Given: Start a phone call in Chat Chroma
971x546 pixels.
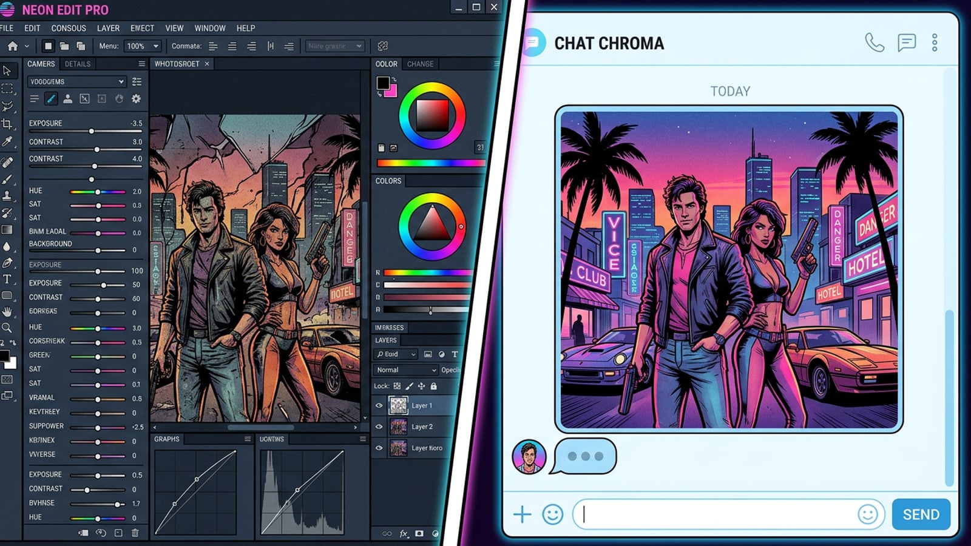Looking at the screenshot, I should 875,42.
